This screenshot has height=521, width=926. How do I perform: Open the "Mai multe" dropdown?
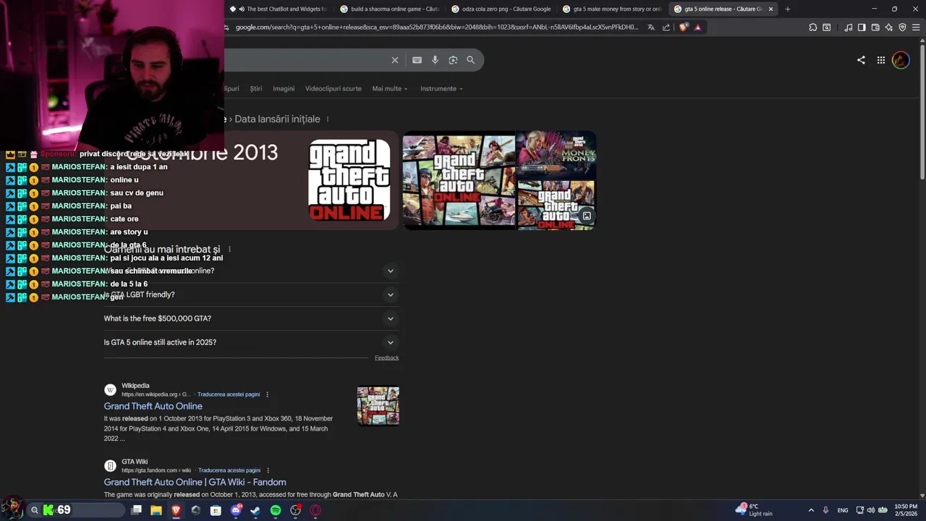[x=390, y=89]
